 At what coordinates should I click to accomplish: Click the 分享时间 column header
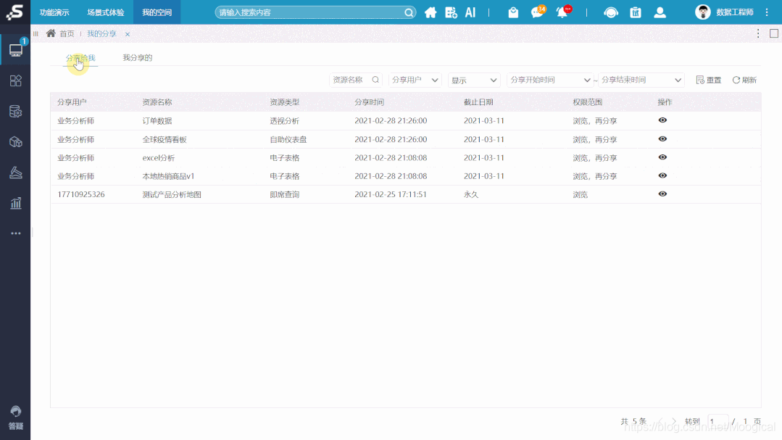click(x=369, y=102)
